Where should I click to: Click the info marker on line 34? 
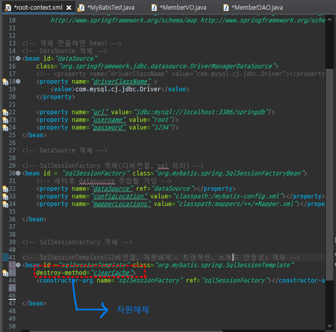[x=5, y=205]
